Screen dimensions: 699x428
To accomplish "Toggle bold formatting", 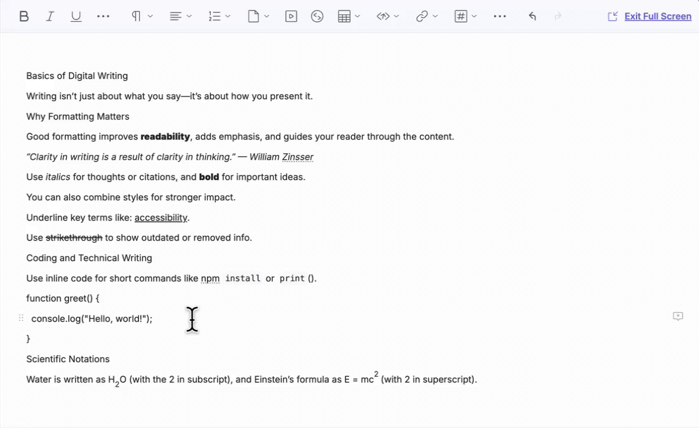I will 24,16.
